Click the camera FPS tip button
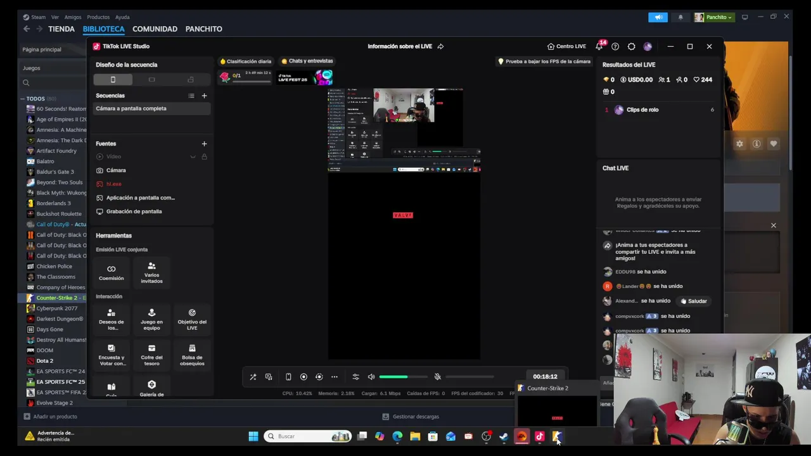Viewport: 811px width, 456px height. 544,61
